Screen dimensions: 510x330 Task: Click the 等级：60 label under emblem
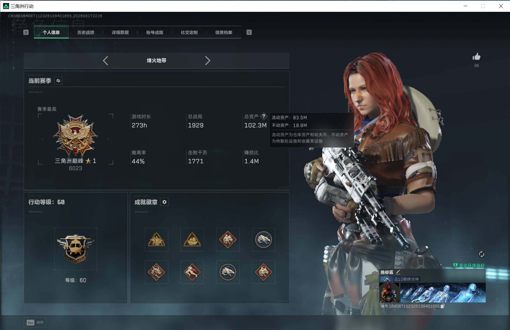(76, 280)
